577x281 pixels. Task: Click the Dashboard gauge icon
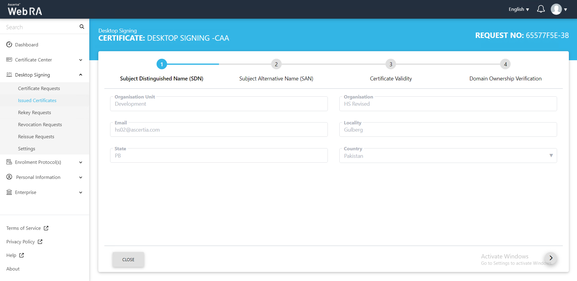pos(9,45)
